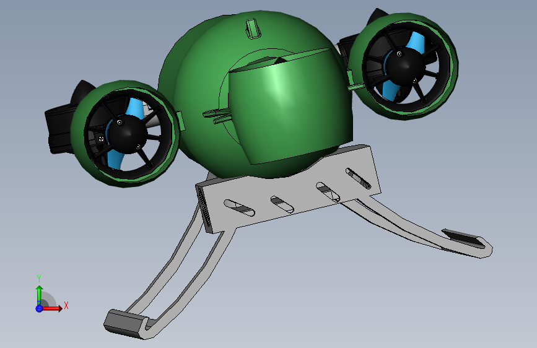Click the leftmost slot in the gray plate
This screenshot has height=348, width=537.
[240, 208]
